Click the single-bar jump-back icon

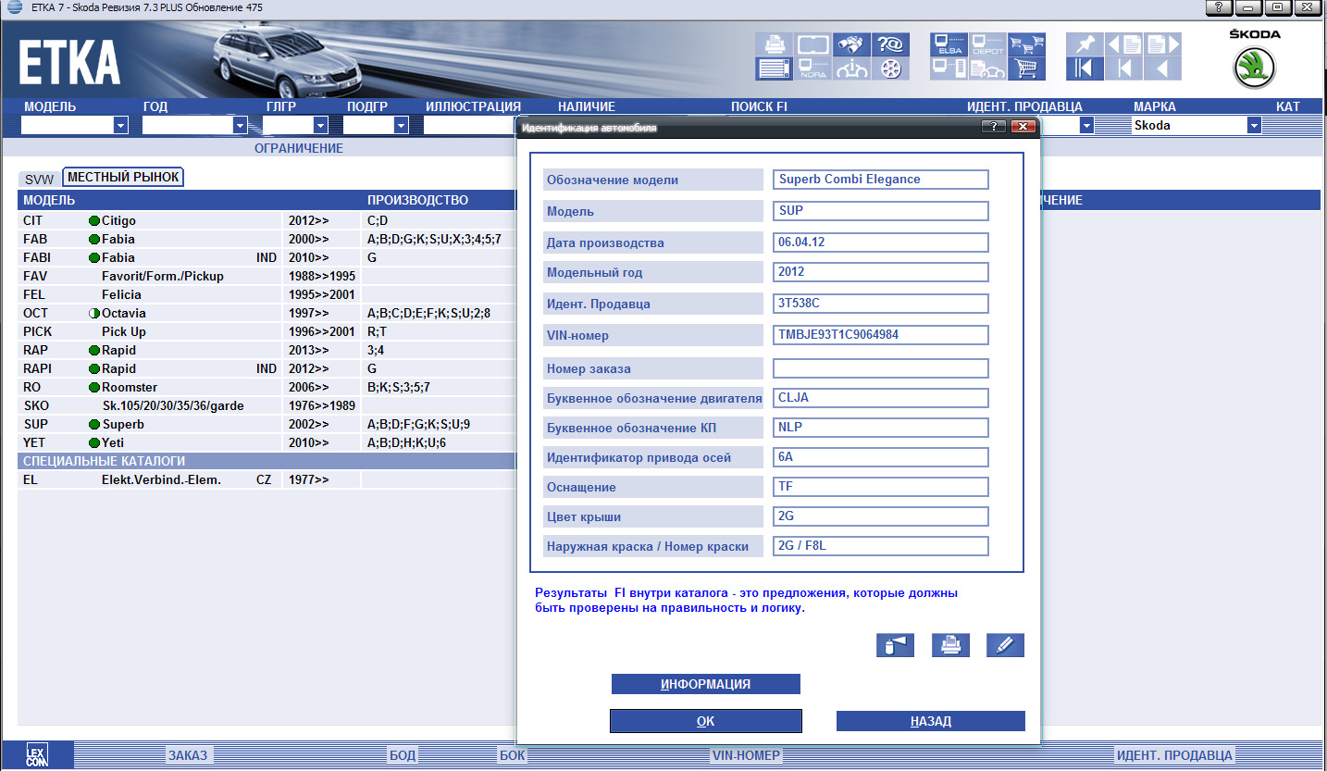click(1123, 68)
